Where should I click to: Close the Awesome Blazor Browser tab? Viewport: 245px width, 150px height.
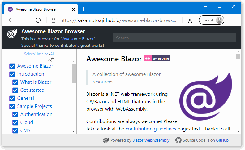73,9
